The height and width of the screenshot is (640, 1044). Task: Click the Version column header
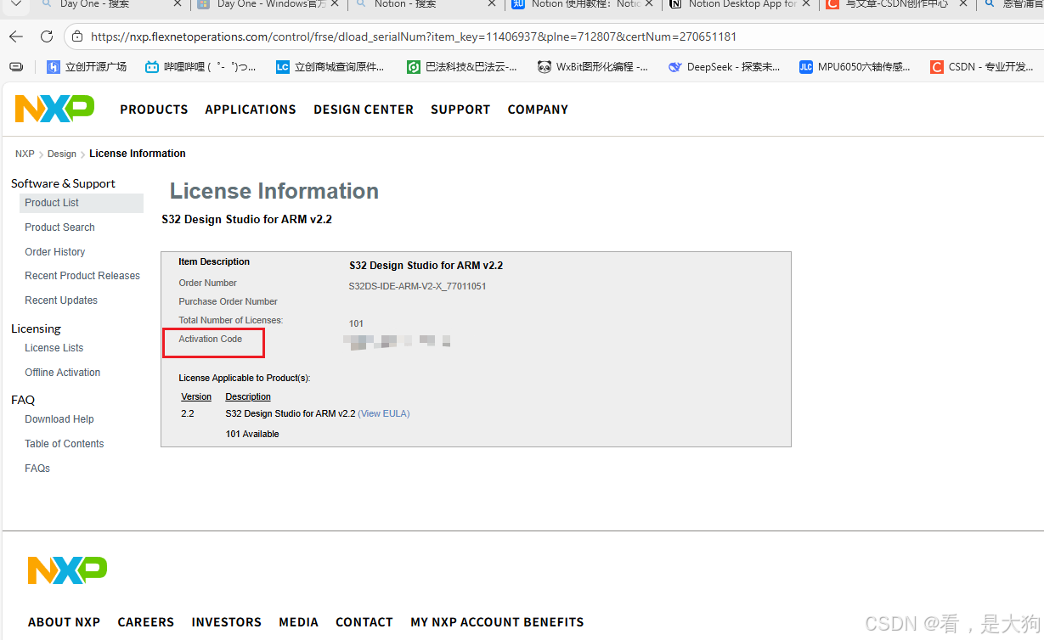(196, 397)
